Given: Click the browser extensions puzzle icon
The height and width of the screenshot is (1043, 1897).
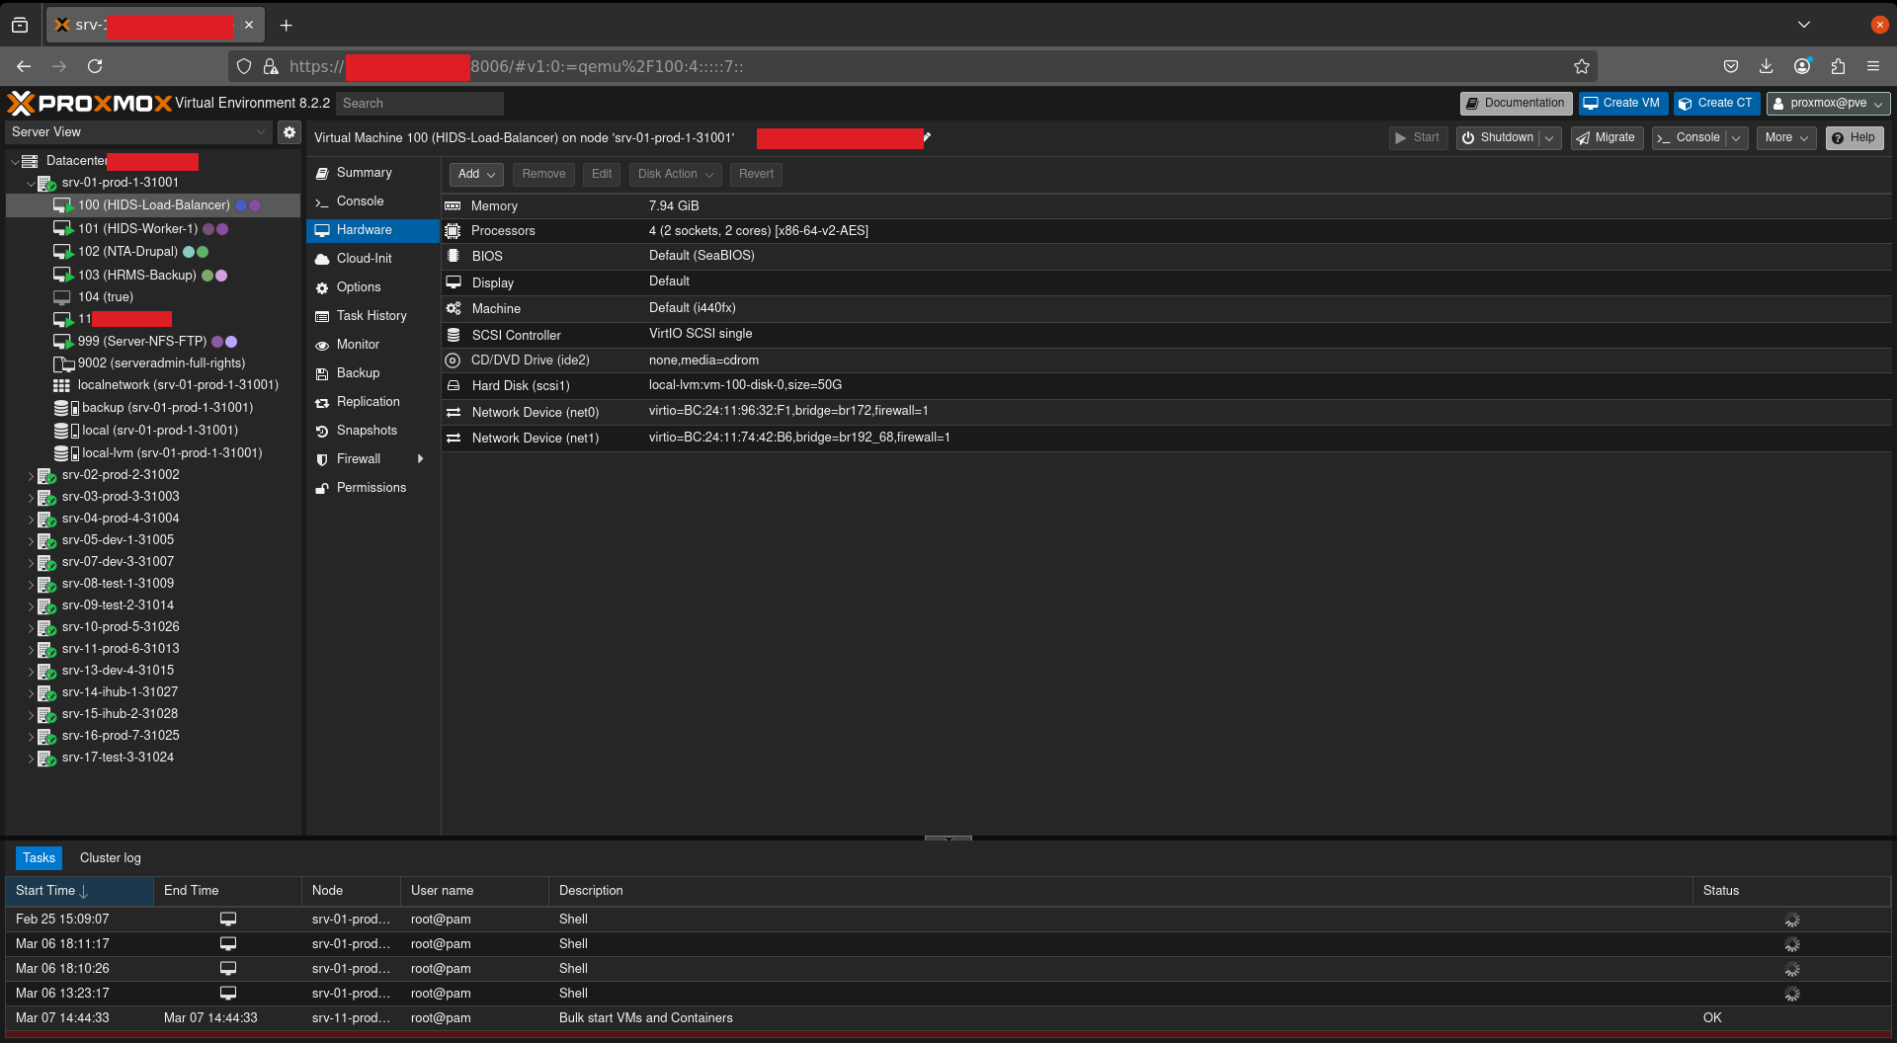Looking at the screenshot, I should 1838,66.
